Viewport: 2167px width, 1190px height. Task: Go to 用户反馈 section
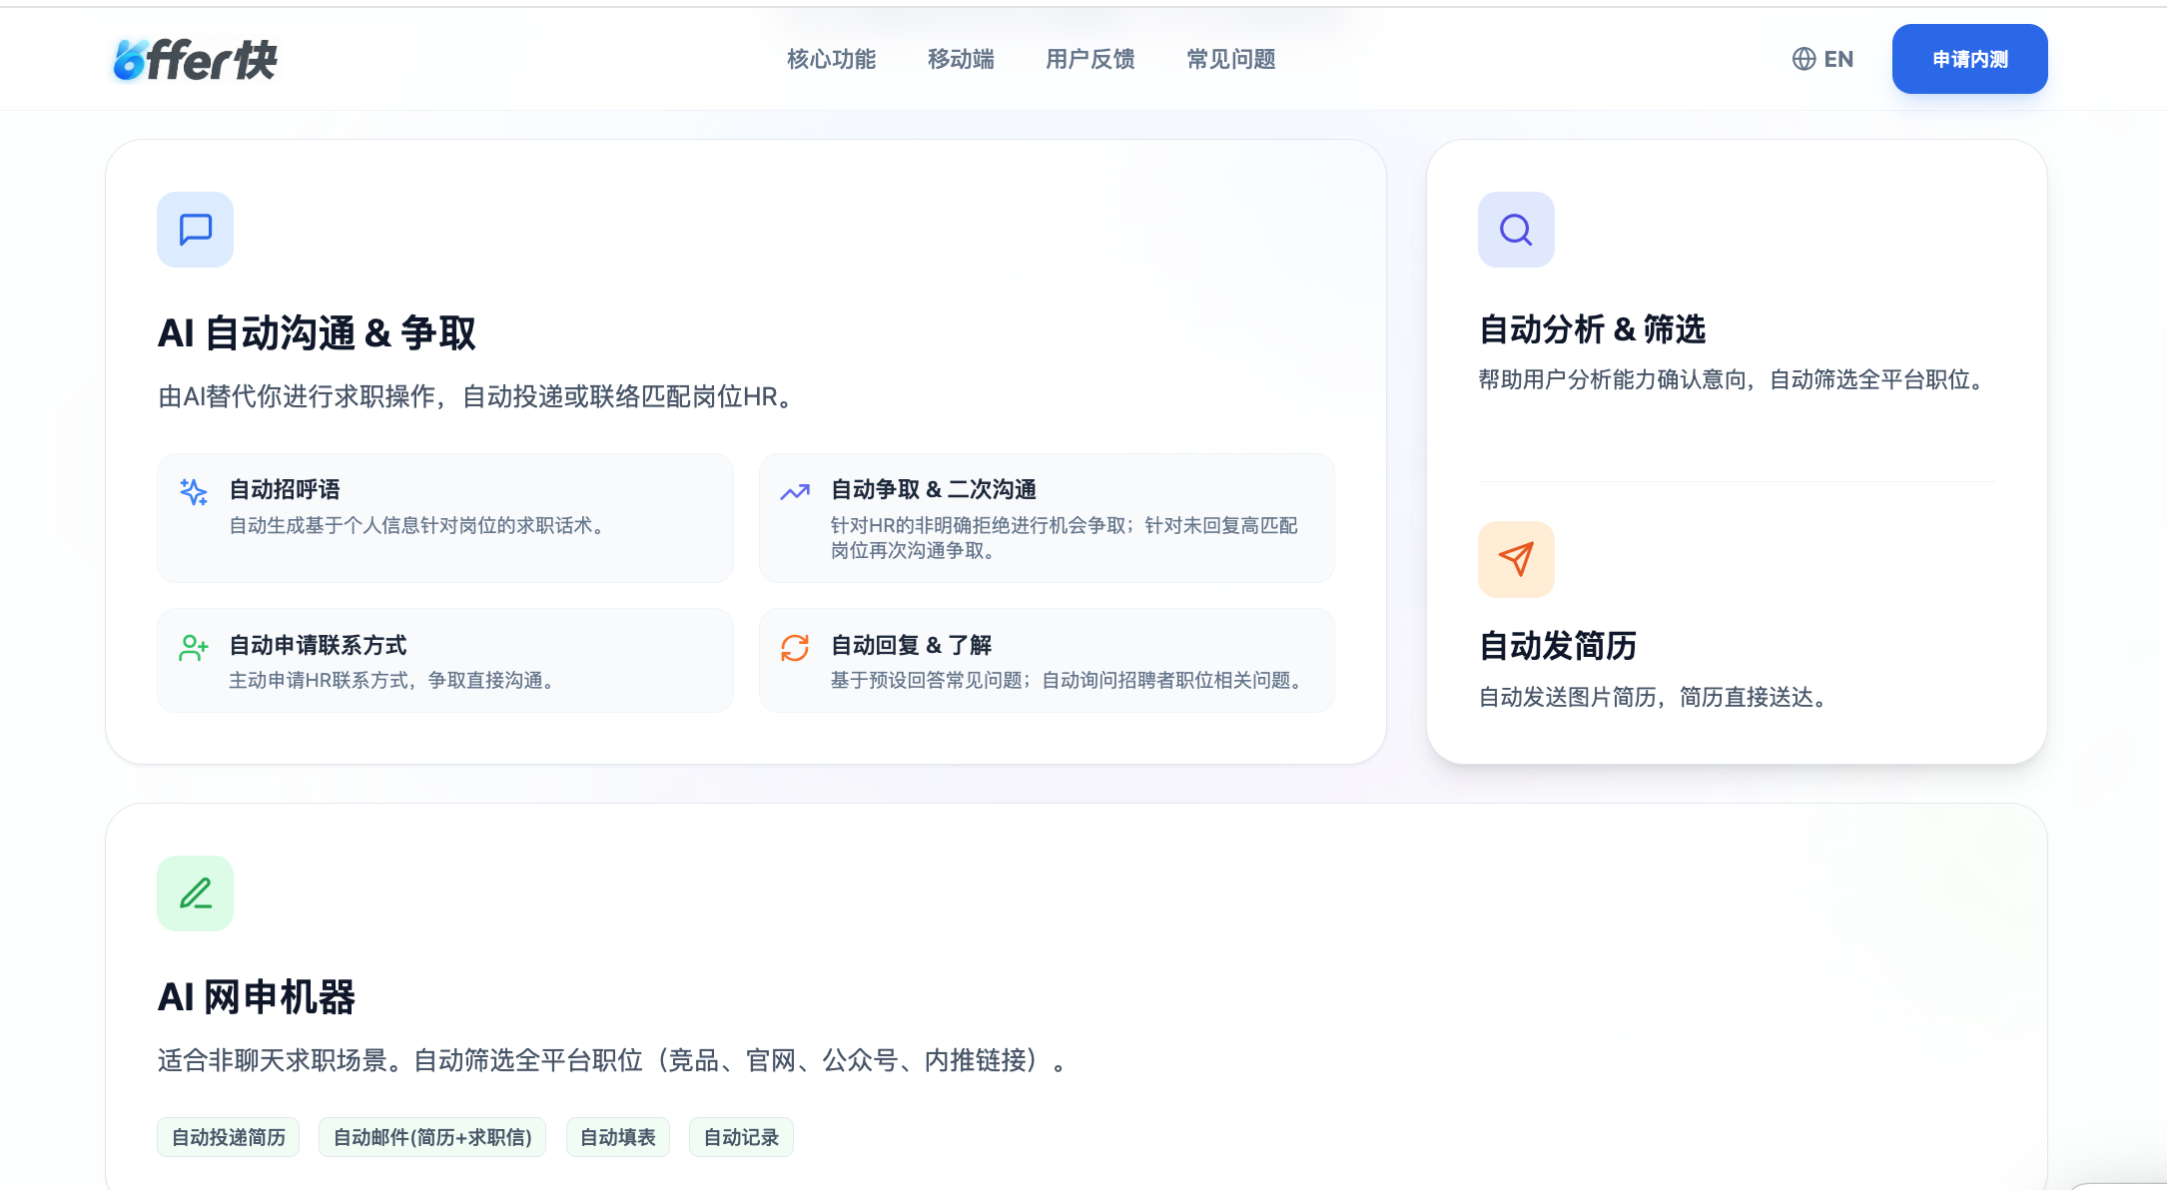pyautogui.click(x=1090, y=59)
